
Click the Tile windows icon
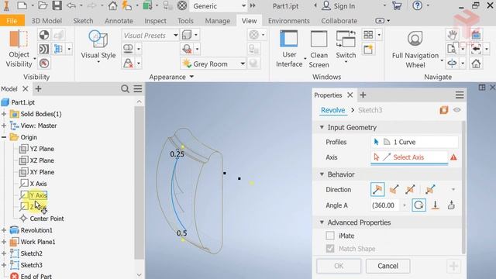368,34
